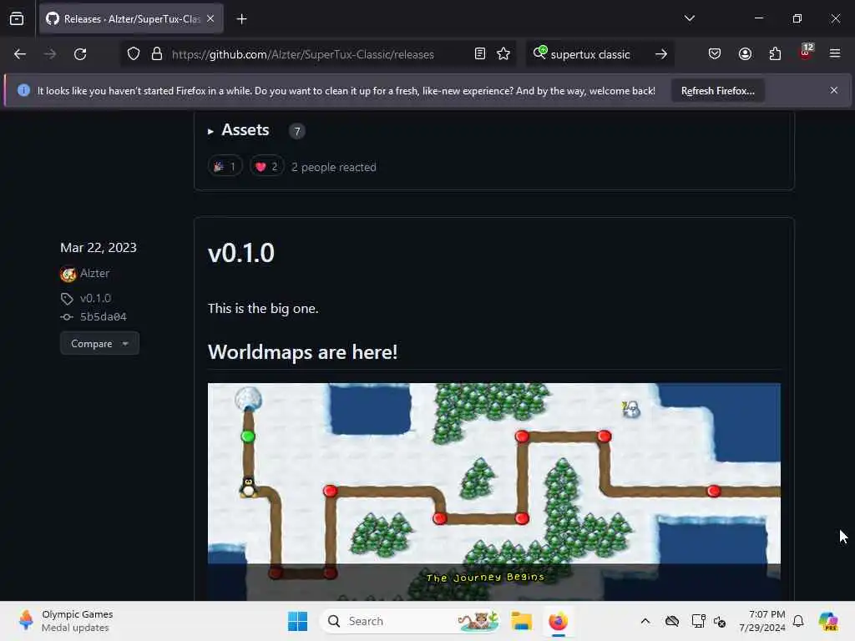Click '2 people reacted' text
This screenshot has height=641, width=855.
tap(334, 167)
